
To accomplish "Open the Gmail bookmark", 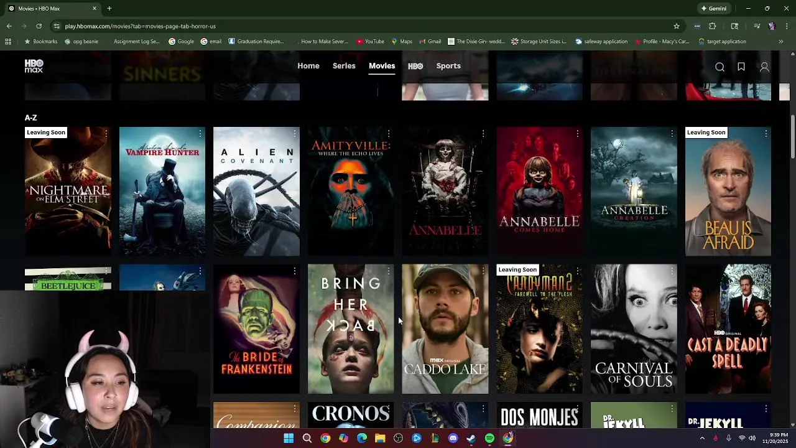I will coord(430,42).
